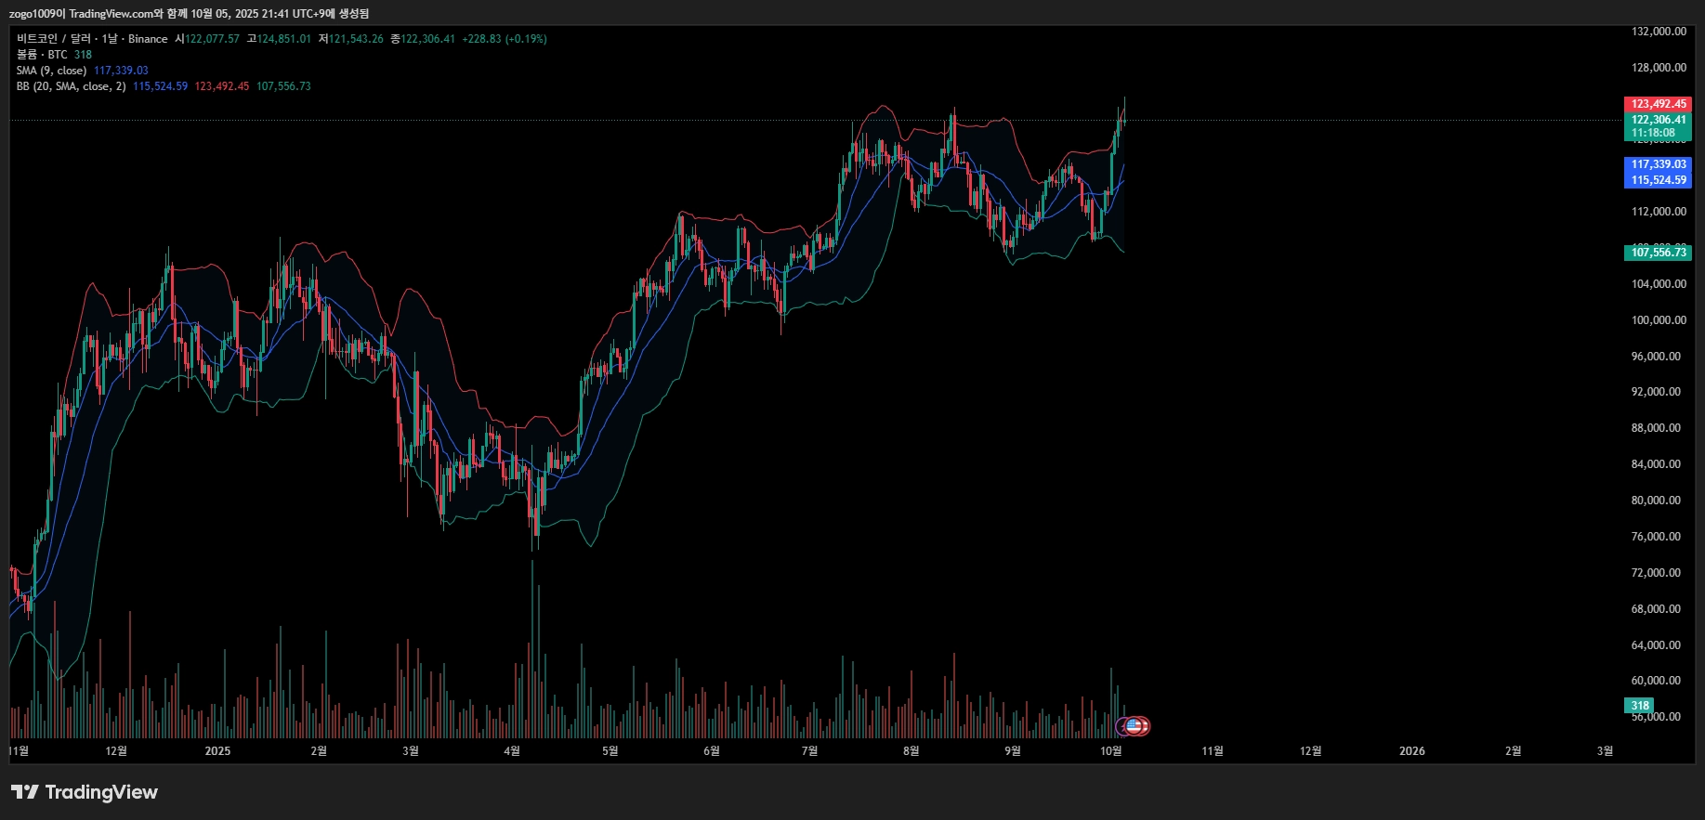Click the 2025 label on time axis

(217, 751)
